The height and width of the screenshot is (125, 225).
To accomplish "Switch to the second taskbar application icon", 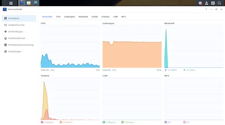I will (x=29, y=3).
